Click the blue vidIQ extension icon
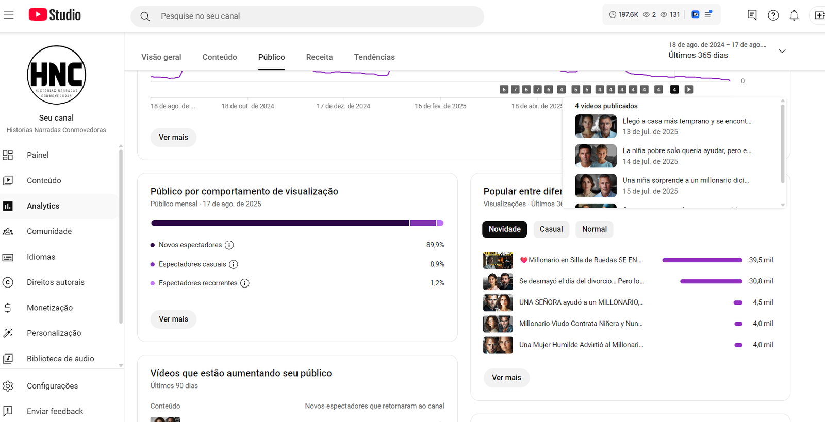Image resolution: width=825 pixels, height=422 pixels. (x=696, y=14)
